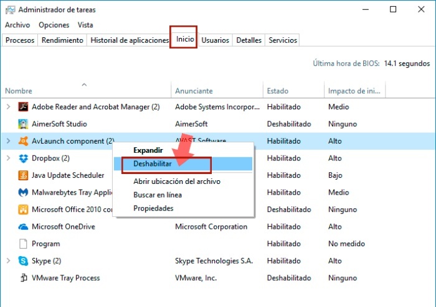Image resolution: width=436 pixels, height=307 pixels.
Task: Click the AvLaunch component Avast icon
Action: coord(23,141)
